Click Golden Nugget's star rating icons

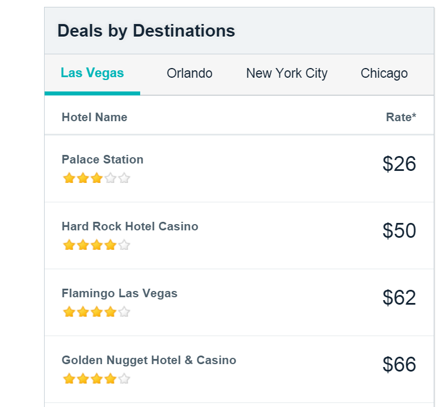97,379
